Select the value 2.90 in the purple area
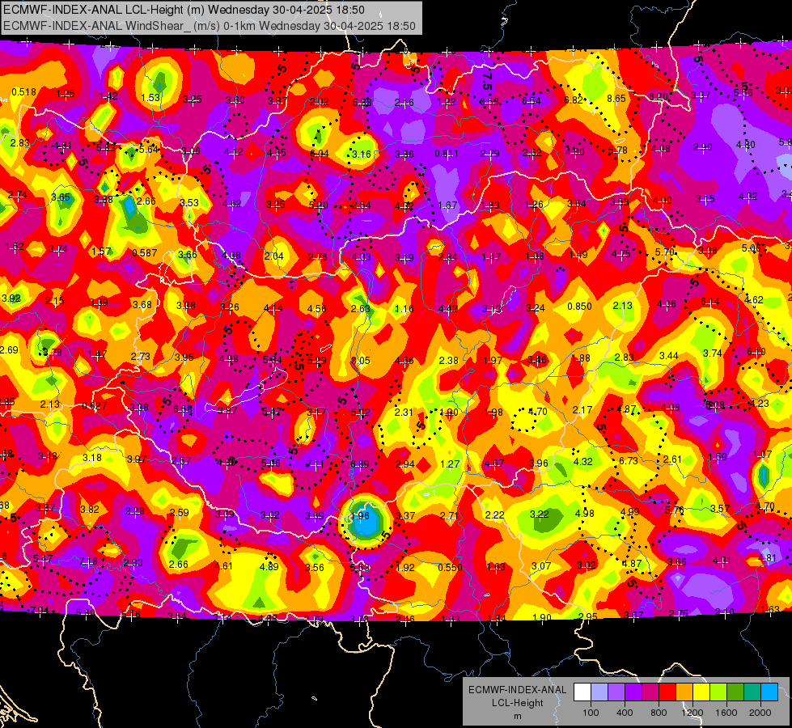The image size is (792, 728). pyautogui.click(x=702, y=147)
